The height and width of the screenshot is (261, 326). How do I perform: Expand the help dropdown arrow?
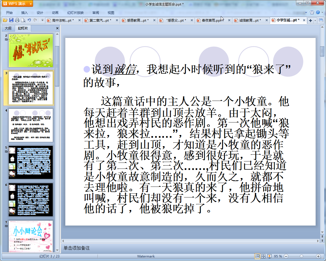(322, 13)
